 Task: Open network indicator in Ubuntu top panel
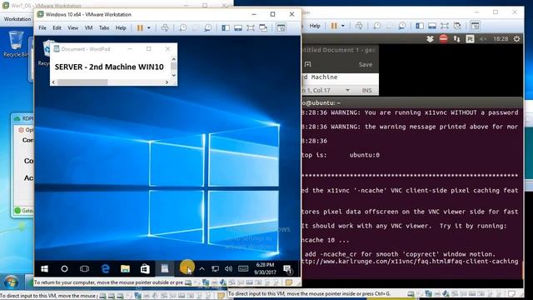[456, 39]
